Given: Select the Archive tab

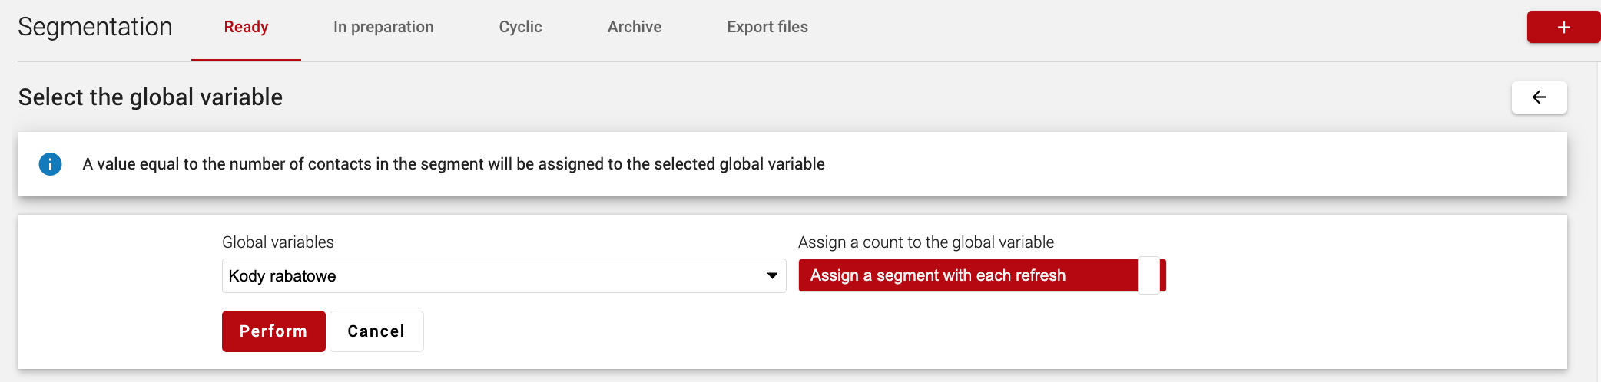Looking at the screenshot, I should (635, 27).
